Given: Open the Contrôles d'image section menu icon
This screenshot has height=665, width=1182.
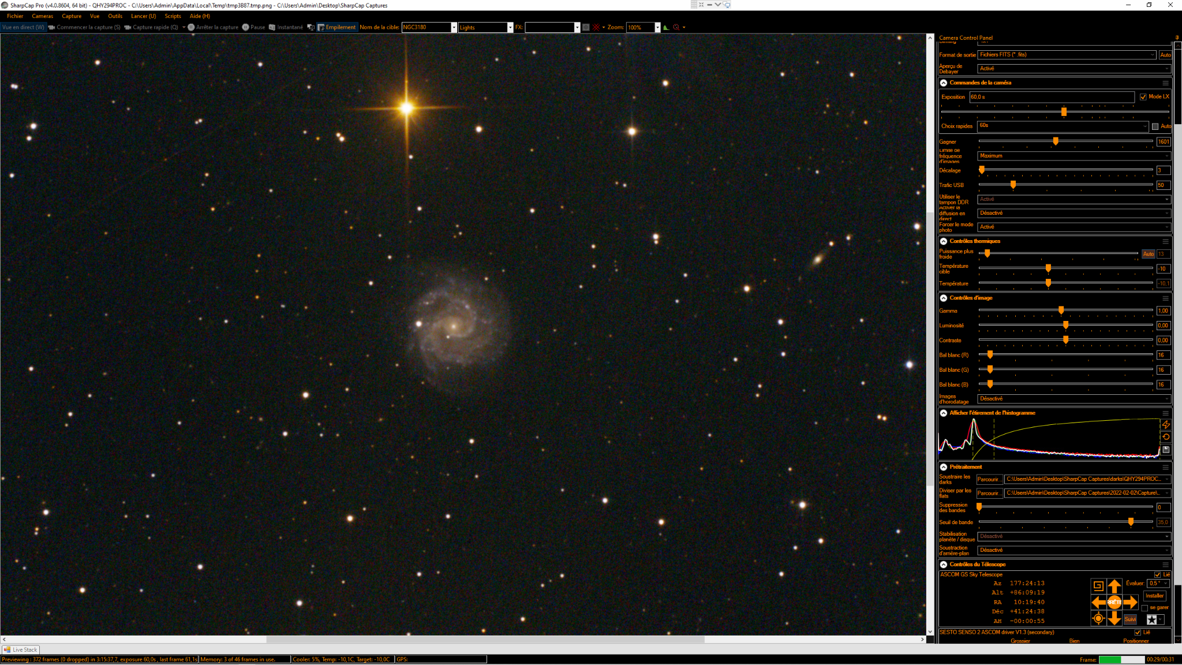Looking at the screenshot, I should [x=1165, y=298].
